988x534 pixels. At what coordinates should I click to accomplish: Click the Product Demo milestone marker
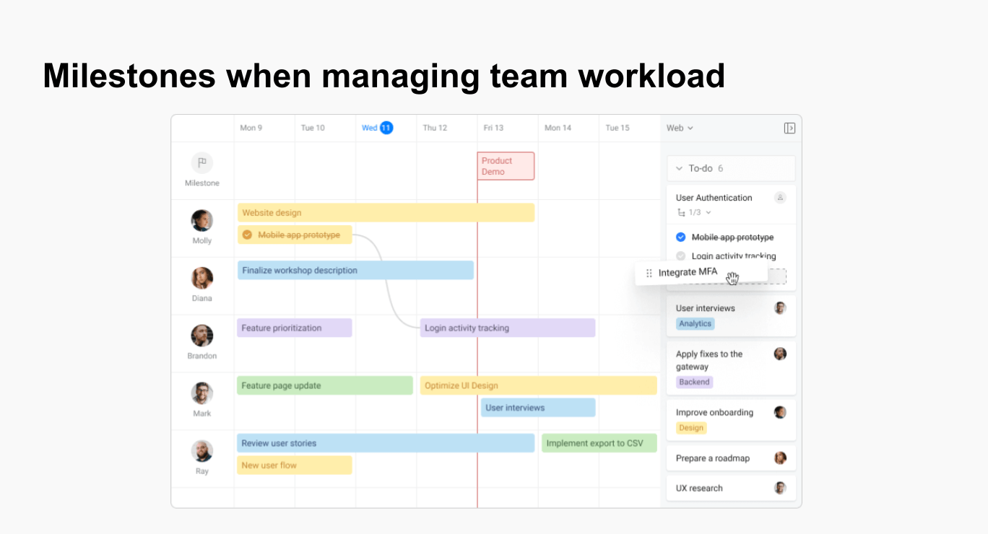coord(506,166)
